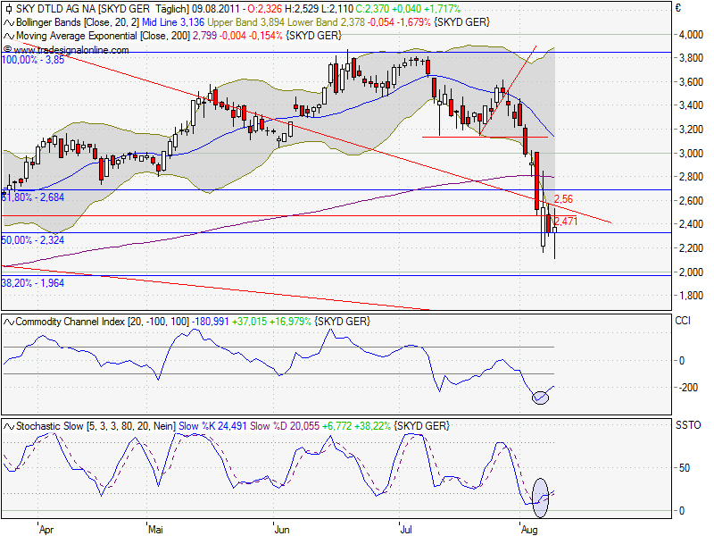
Task: Click the SSTO axis title on right
Action: [688, 425]
